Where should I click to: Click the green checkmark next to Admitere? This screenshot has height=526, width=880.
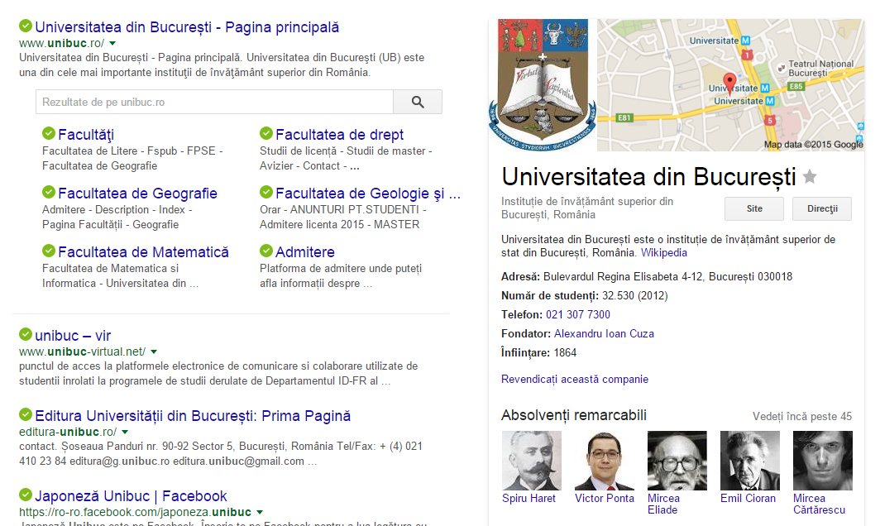click(266, 251)
